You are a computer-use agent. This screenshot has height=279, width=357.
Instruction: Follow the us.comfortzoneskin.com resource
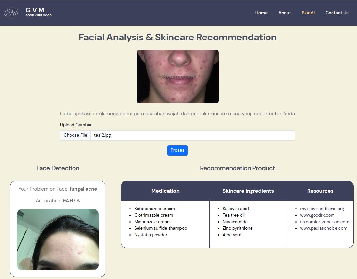coord(325,222)
